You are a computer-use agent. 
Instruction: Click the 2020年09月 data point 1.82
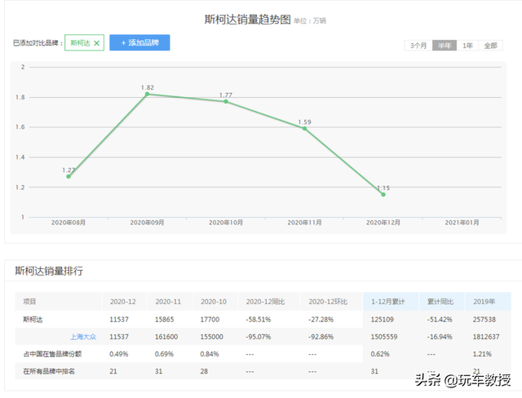147,94
